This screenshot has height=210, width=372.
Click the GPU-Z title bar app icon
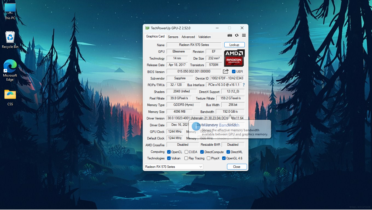[x=147, y=28]
